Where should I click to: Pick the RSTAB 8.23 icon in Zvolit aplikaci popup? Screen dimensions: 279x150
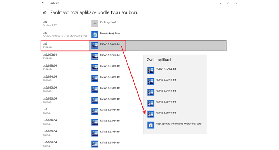(x=151, y=81)
